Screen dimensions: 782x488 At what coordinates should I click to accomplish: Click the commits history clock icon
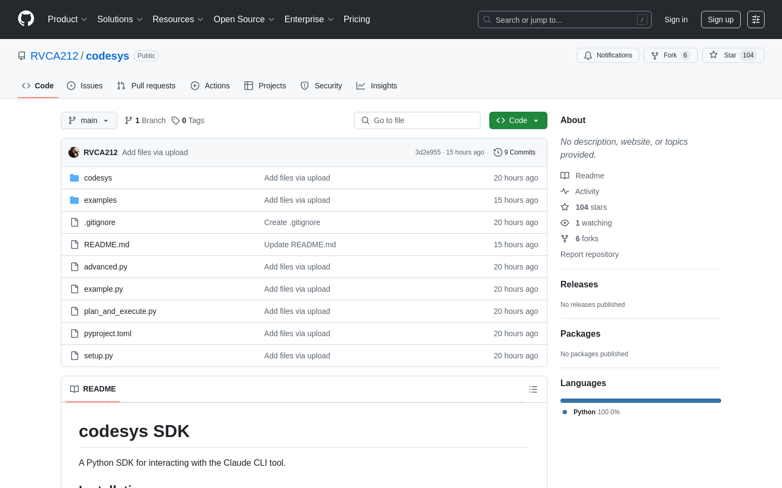point(497,152)
